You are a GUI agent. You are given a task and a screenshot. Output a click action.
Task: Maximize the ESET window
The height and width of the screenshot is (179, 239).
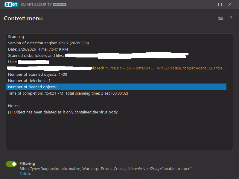click(x=220, y=4)
